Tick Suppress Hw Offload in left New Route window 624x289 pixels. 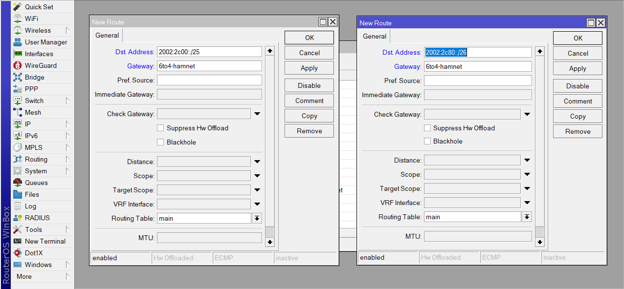160,128
